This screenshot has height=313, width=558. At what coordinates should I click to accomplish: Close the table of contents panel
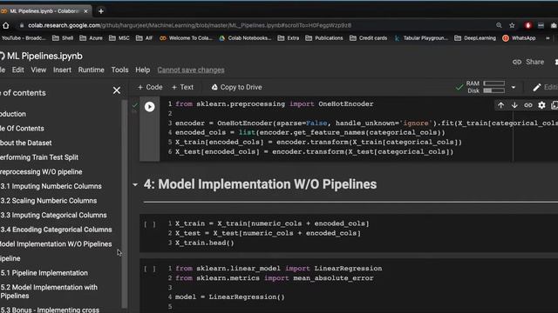click(116, 90)
